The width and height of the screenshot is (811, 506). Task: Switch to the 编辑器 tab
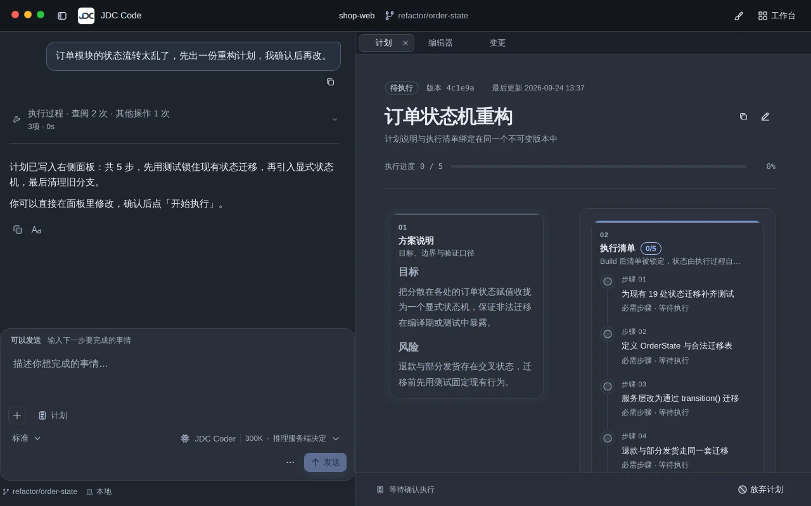440,43
